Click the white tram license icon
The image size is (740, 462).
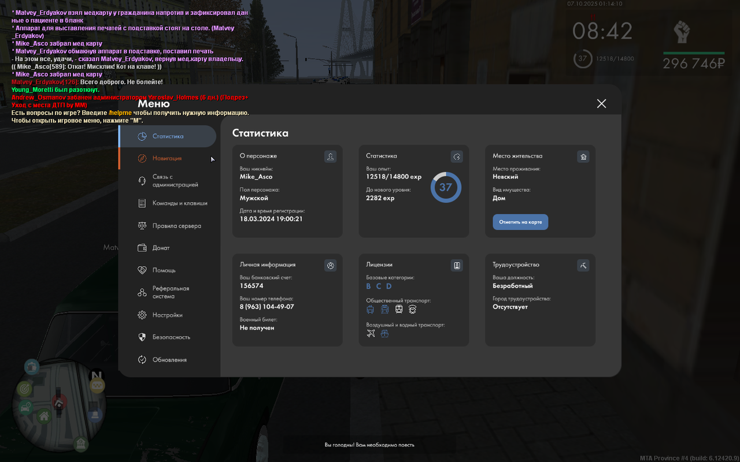coord(399,310)
